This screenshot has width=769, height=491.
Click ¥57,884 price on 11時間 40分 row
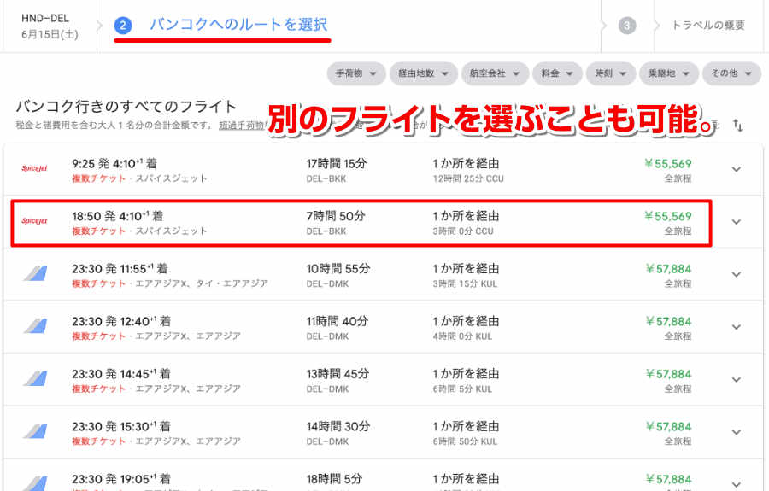(x=668, y=321)
